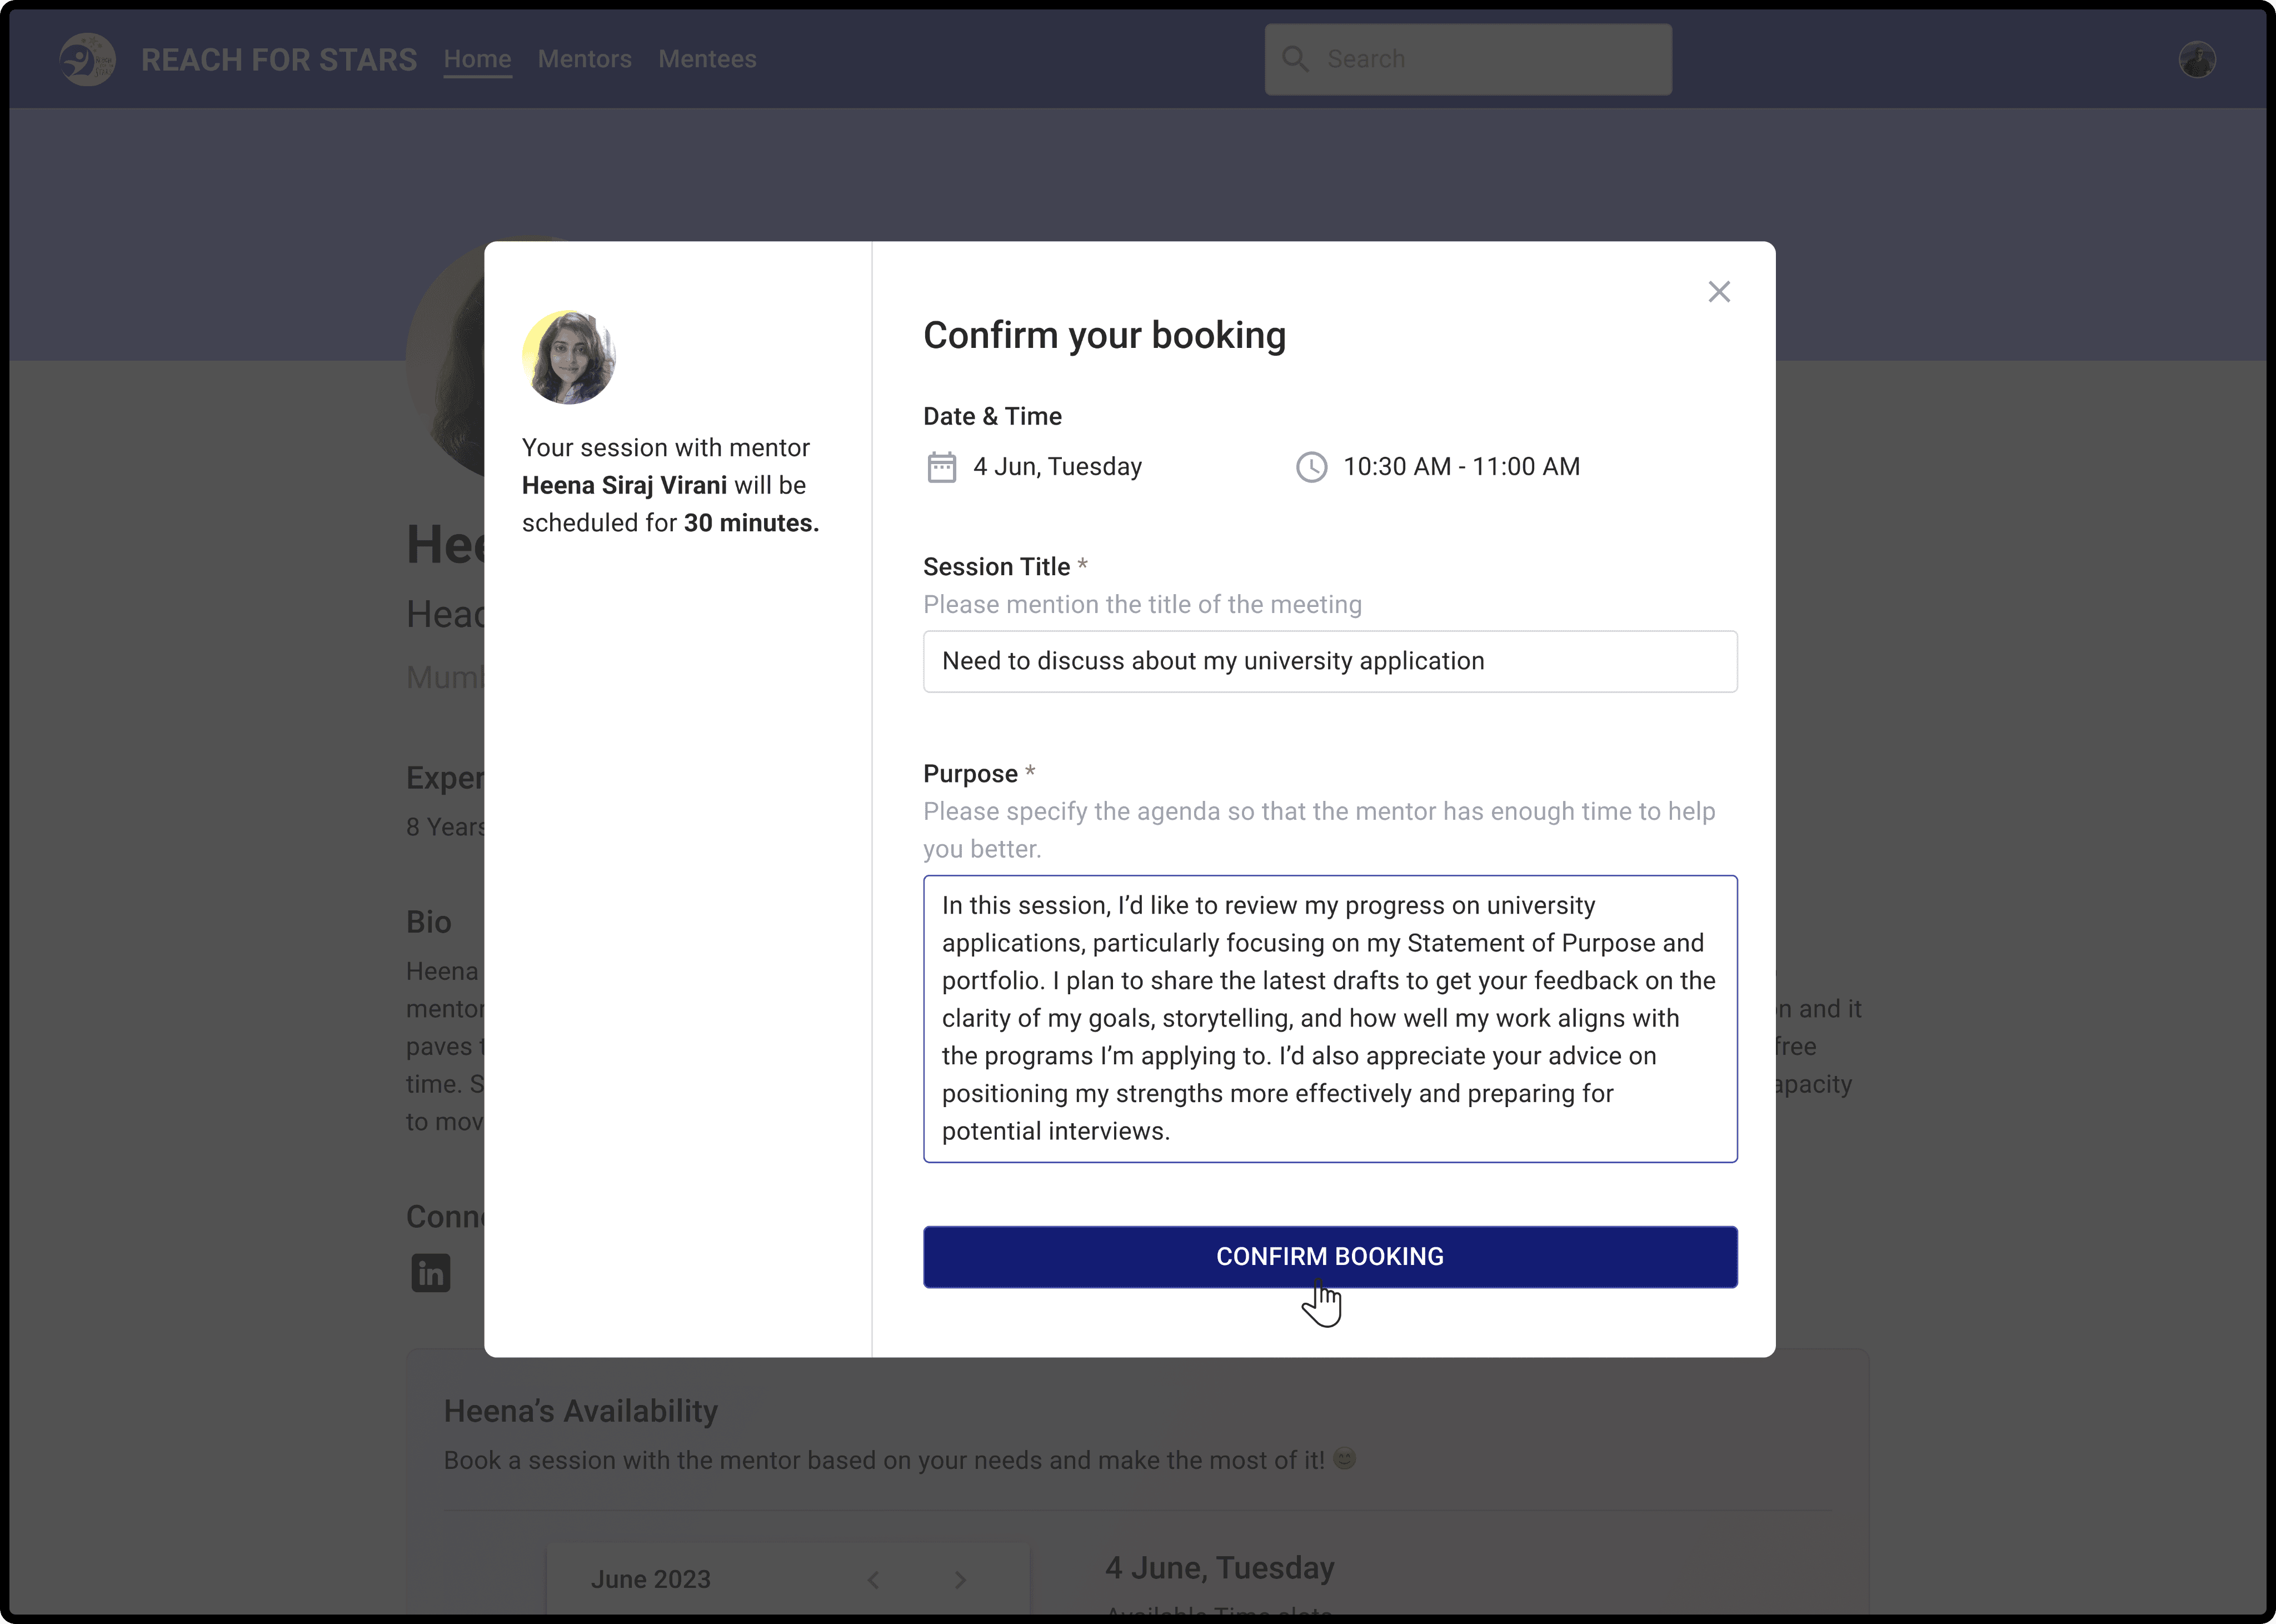Click the Reach For Stars title
The image size is (2276, 1624).
(x=279, y=60)
